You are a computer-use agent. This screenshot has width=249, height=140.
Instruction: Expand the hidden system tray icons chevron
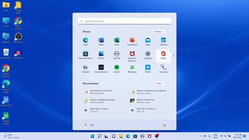pyautogui.click(x=201, y=136)
